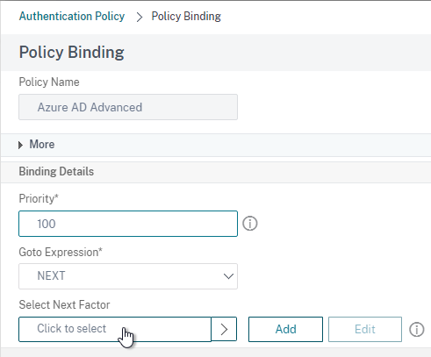Open the Select Next Factor picker field
Image resolution: width=431 pixels, height=357 pixels.
point(115,329)
